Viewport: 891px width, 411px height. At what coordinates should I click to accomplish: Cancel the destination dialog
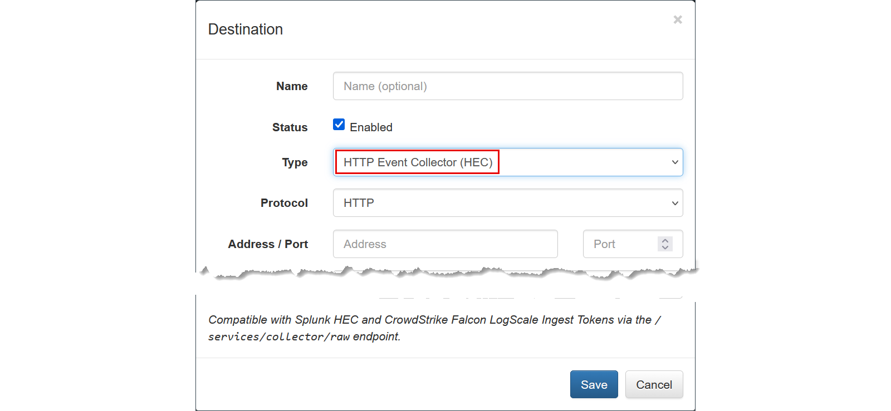pyautogui.click(x=654, y=384)
